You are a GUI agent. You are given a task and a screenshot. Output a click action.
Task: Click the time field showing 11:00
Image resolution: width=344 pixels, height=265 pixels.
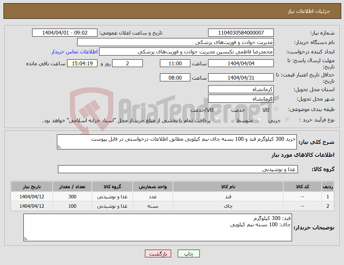tap(175, 63)
